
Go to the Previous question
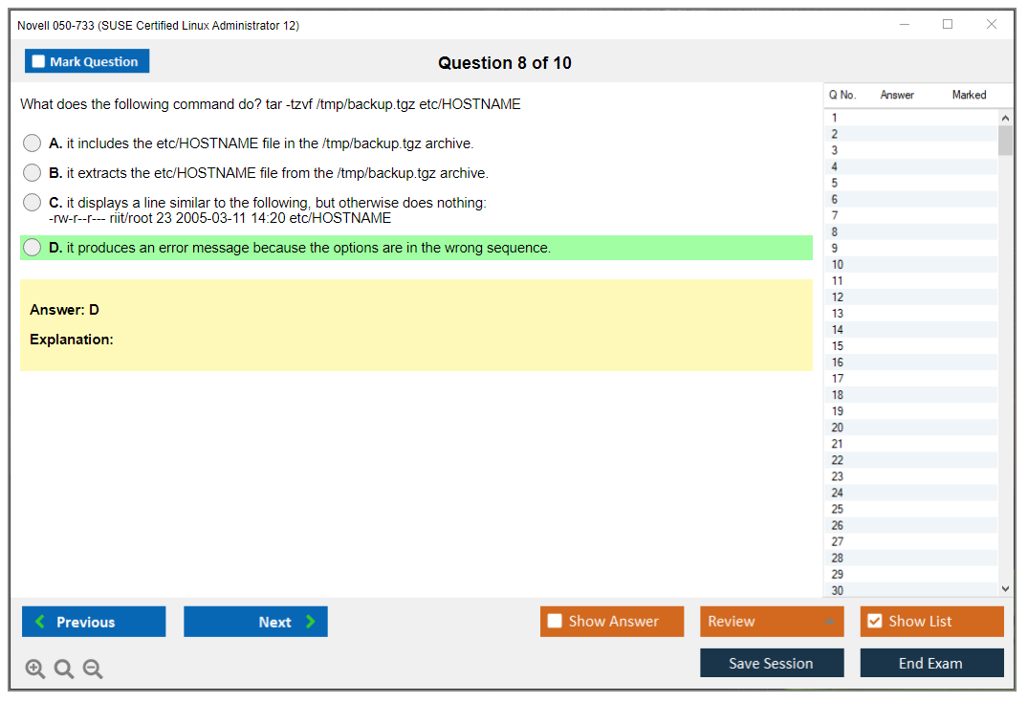coord(94,622)
